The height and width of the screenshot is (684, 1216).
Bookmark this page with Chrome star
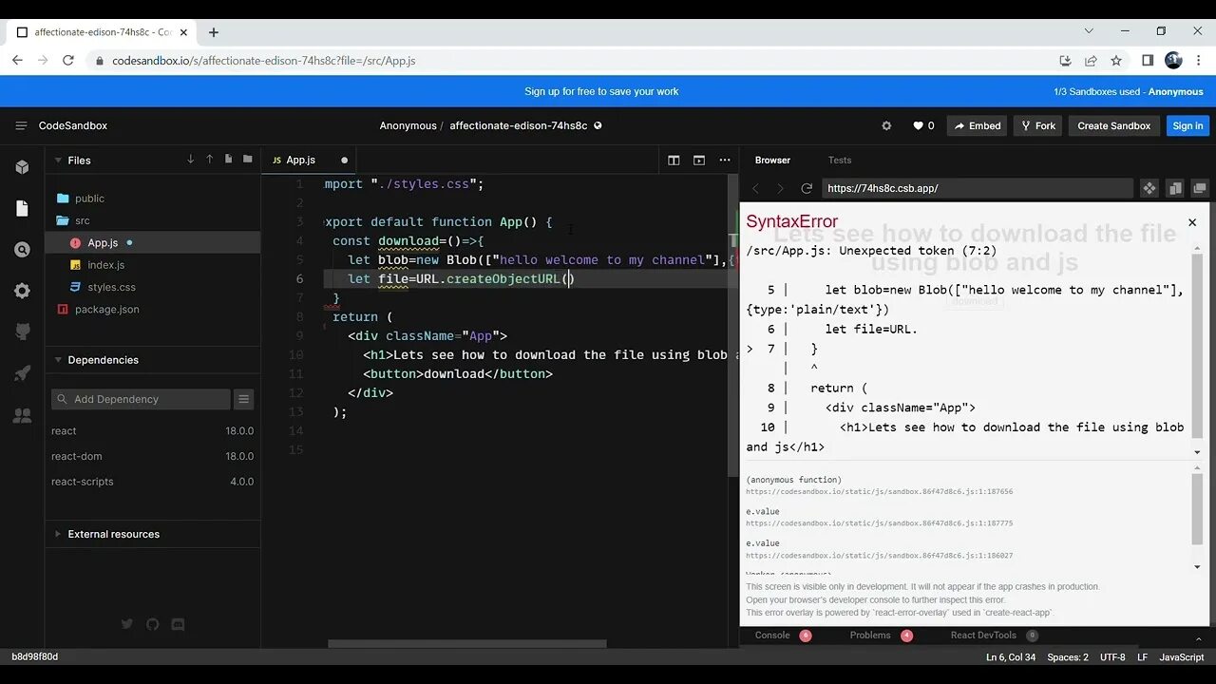click(1116, 60)
